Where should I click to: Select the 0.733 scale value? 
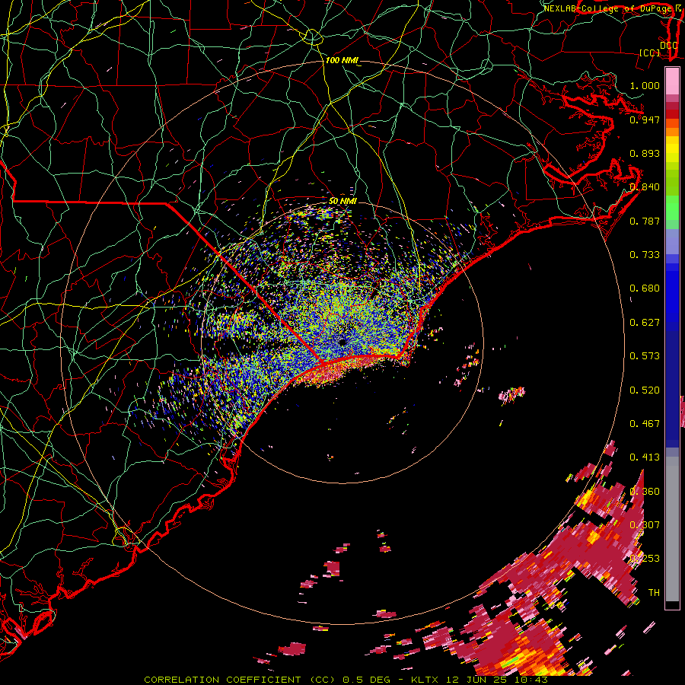tap(645, 254)
